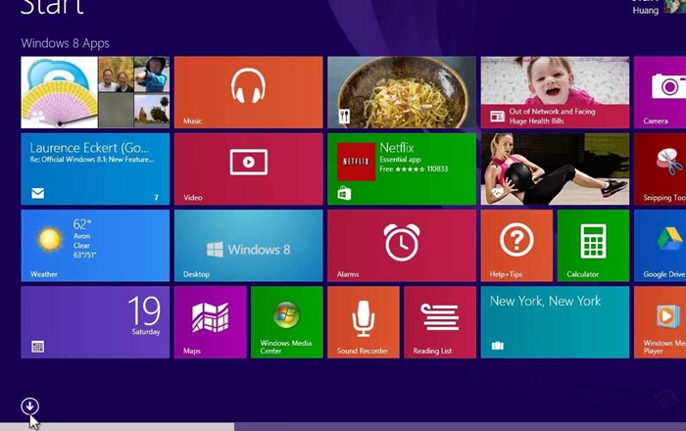Launch Windows Media Center tile
The height and width of the screenshot is (431, 686).
(286, 322)
